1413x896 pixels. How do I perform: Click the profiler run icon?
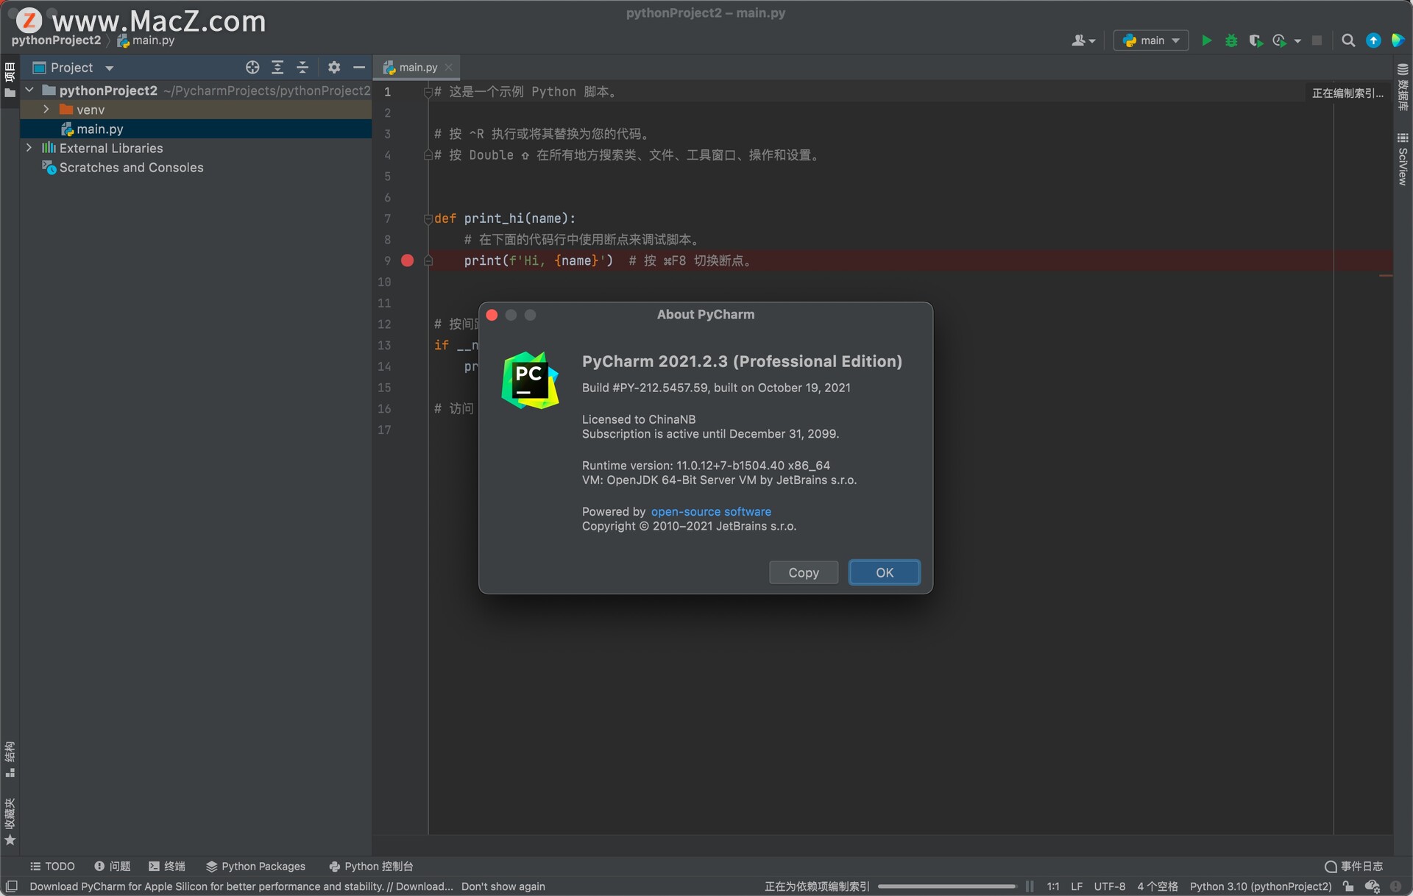(1280, 40)
